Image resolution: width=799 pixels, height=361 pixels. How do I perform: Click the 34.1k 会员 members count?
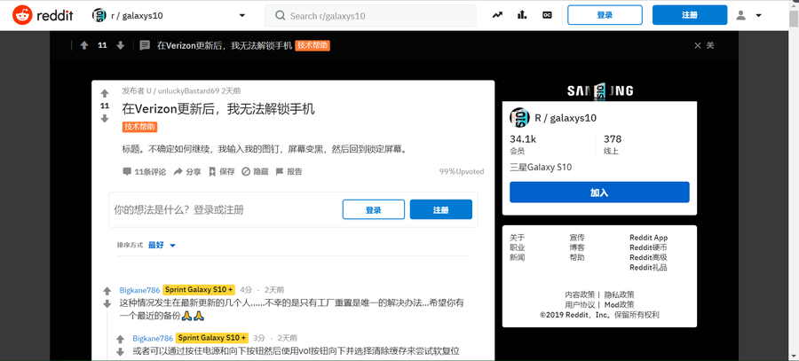point(523,145)
